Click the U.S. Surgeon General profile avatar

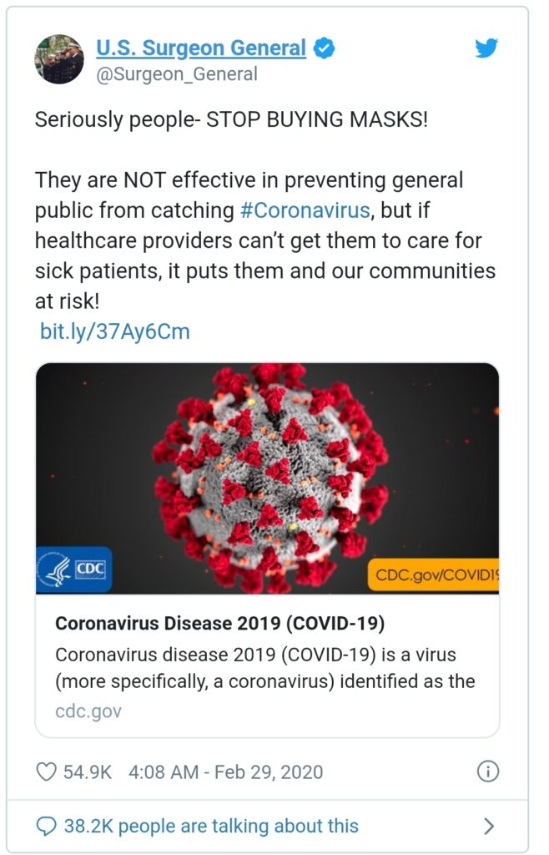pos(58,58)
